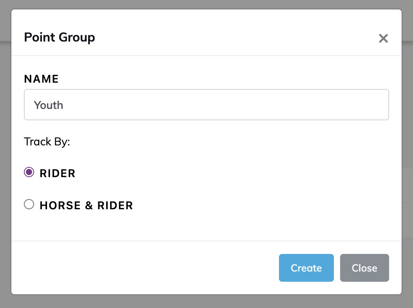Click the RIDER option label text
This screenshot has height=308, width=413.
[x=57, y=173]
